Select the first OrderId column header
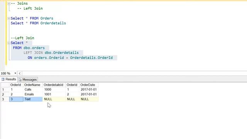 16,85
